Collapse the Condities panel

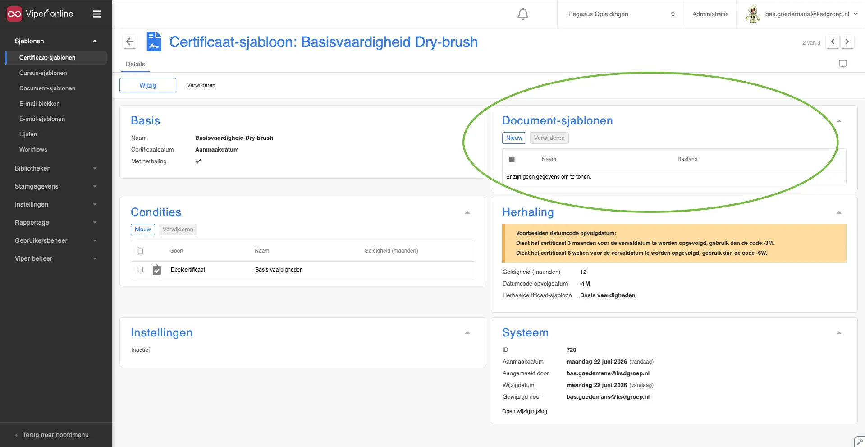click(x=467, y=212)
